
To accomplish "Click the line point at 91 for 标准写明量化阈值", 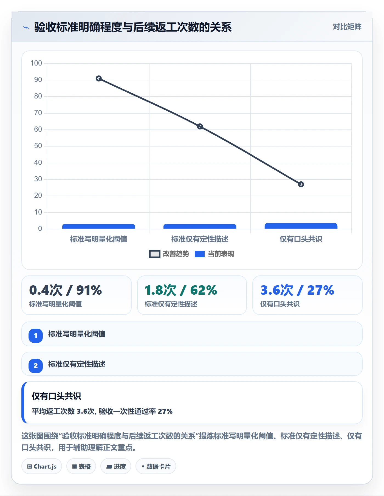I will pyautogui.click(x=99, y=78).
